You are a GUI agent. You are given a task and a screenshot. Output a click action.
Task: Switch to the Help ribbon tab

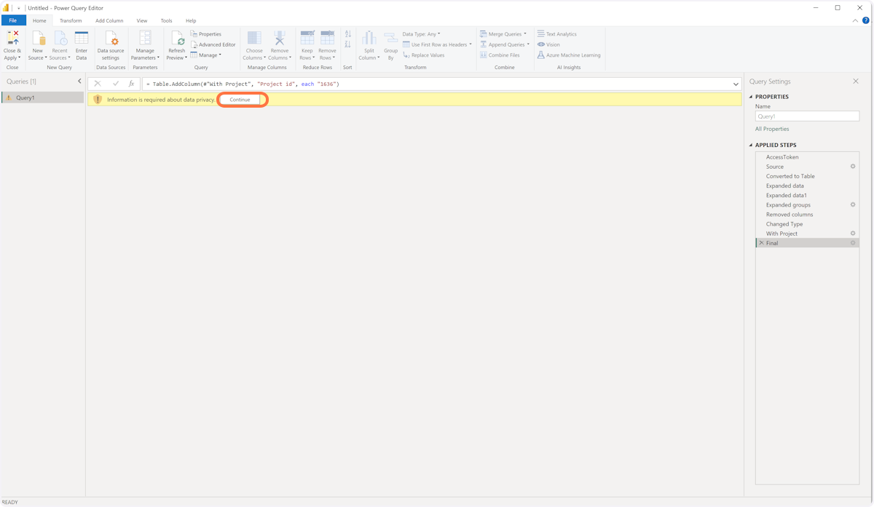(x=191, y=20)
